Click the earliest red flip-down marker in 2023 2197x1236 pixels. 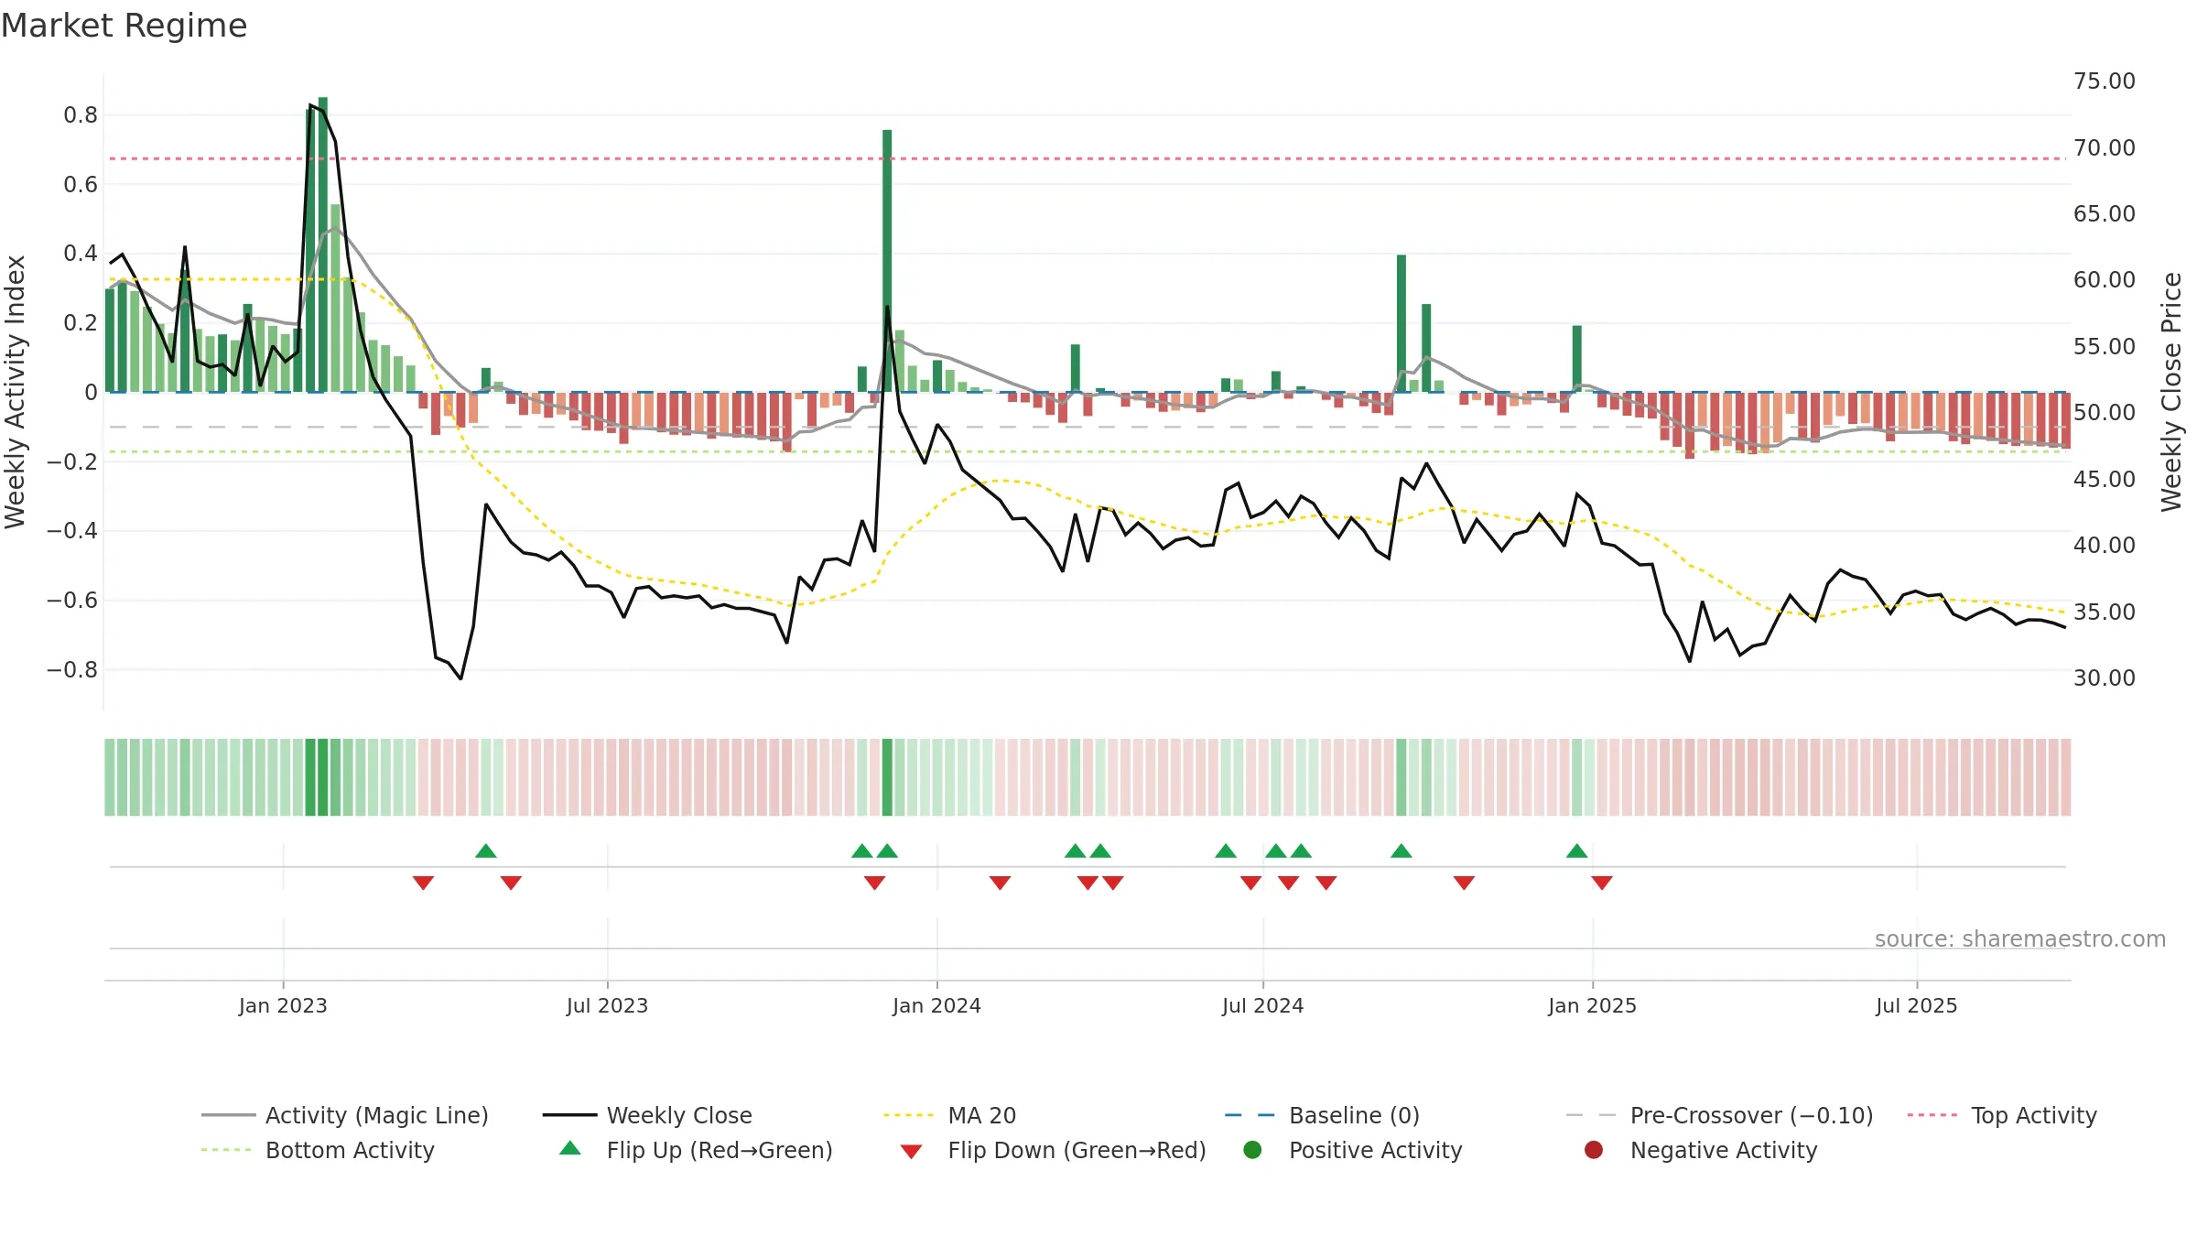coord(423,883)
